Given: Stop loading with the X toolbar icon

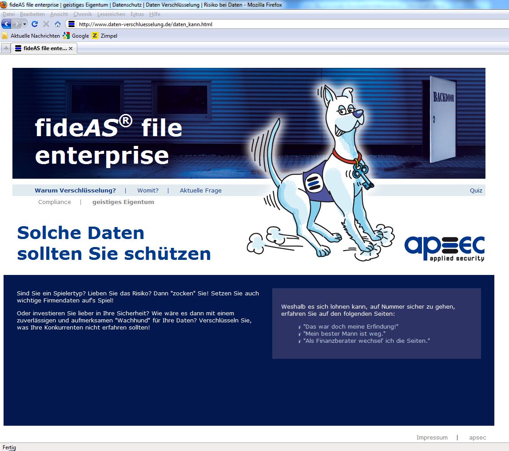Looking at the screenshot, I should click(46, 24).
